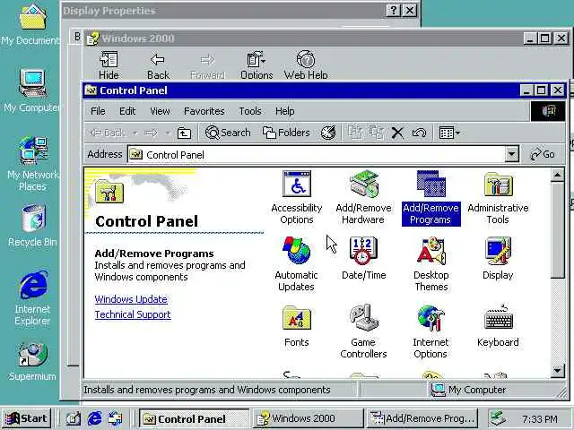
Task: Expand the Address bar dropdown arrow
Action: coord(512,154)
